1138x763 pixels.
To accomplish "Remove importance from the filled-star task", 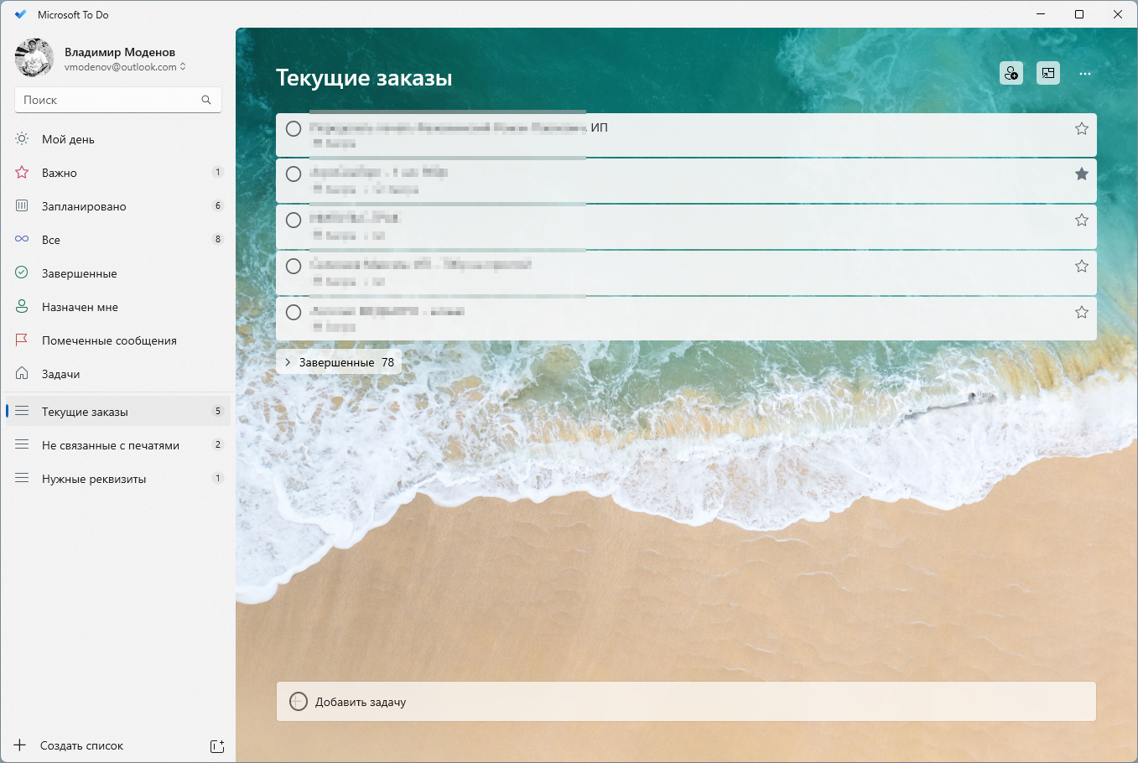I will coord(1082,174).
